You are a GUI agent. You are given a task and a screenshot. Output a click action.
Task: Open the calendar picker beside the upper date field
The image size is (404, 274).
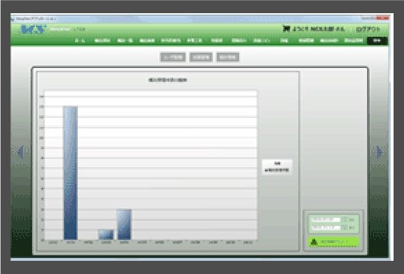click(345, 220)
